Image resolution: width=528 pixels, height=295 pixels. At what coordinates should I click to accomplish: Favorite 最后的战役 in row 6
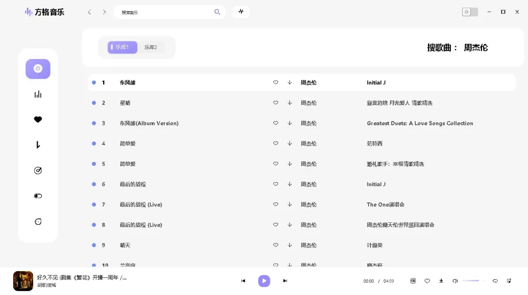275,184
